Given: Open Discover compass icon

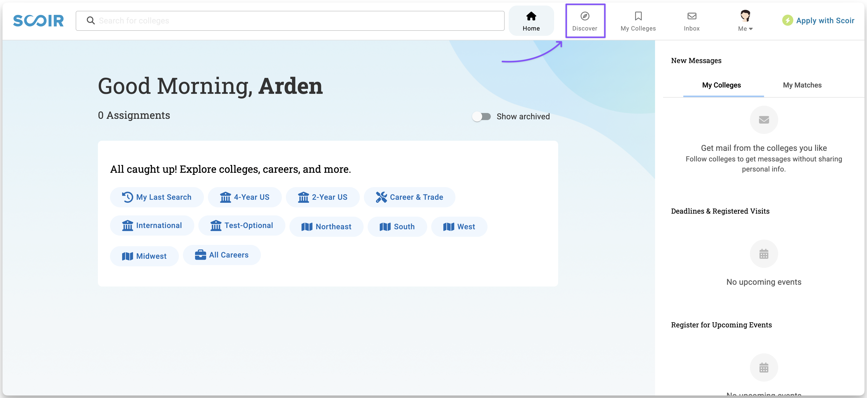Looking at the screenshot, I should pos(585,16).
